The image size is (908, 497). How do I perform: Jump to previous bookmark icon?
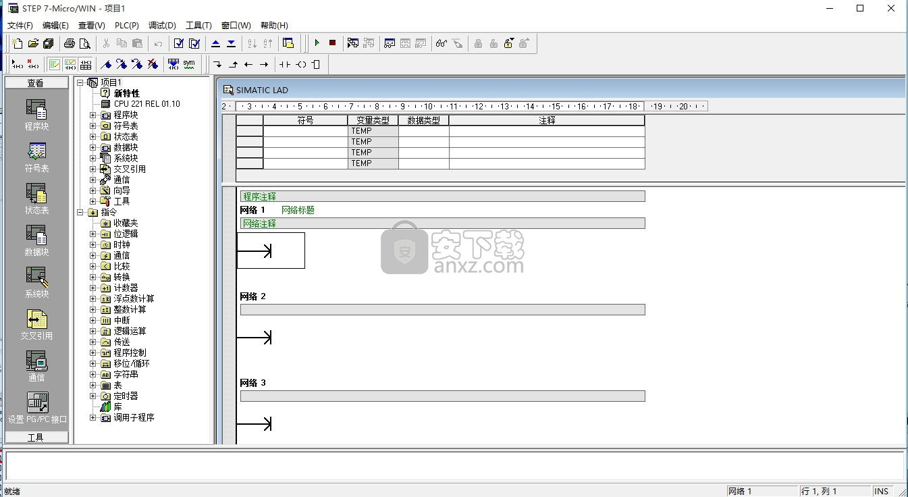(137, 64)
